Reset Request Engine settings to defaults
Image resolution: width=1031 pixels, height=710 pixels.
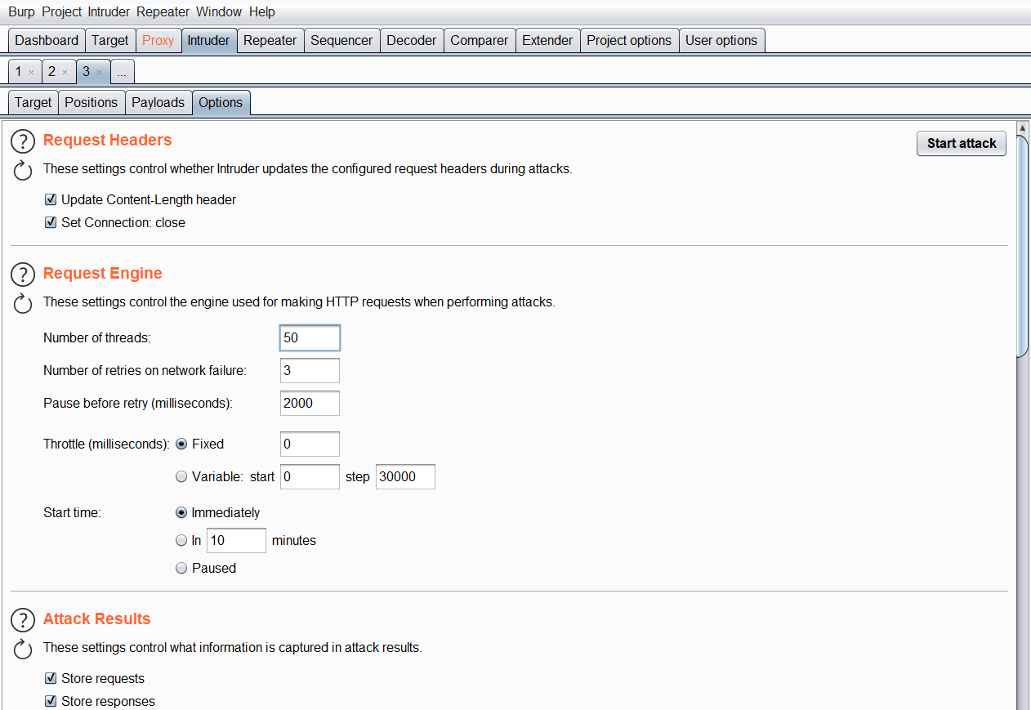(23, 304)
